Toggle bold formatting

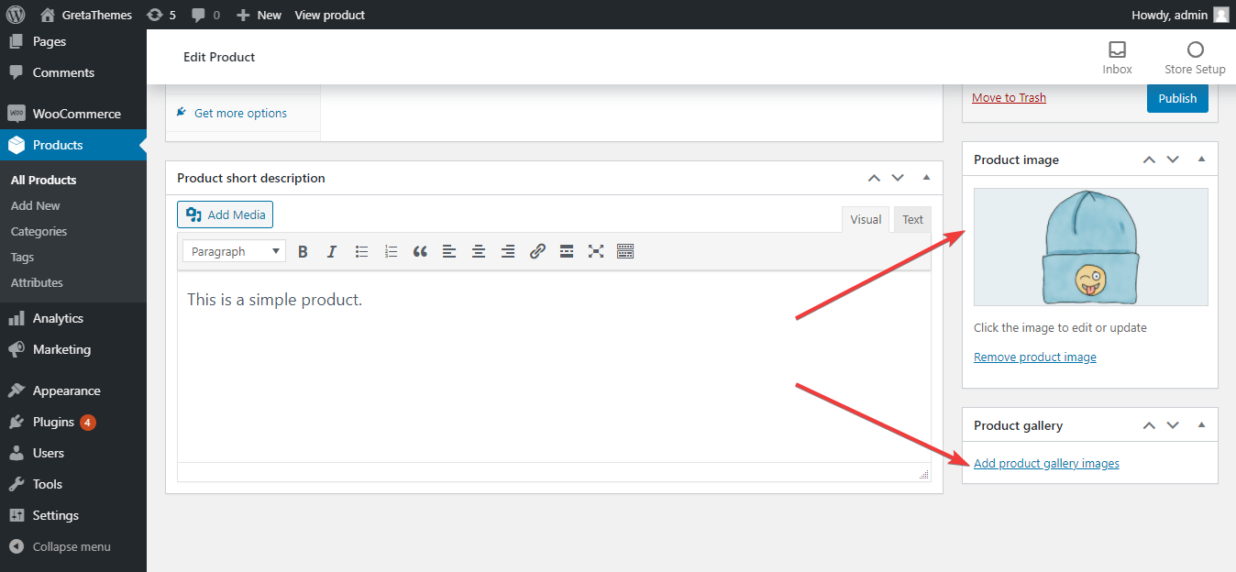[303, 251]
